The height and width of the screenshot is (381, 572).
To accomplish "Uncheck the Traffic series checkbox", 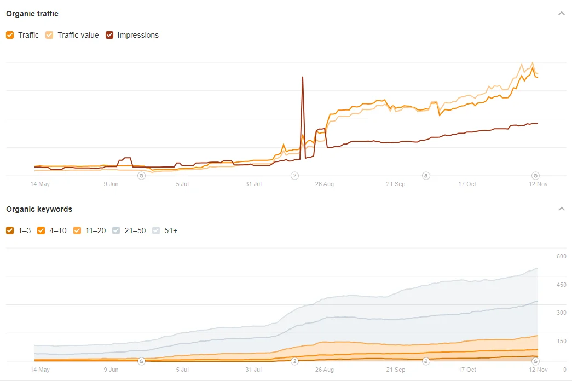I will coord(10,35).
